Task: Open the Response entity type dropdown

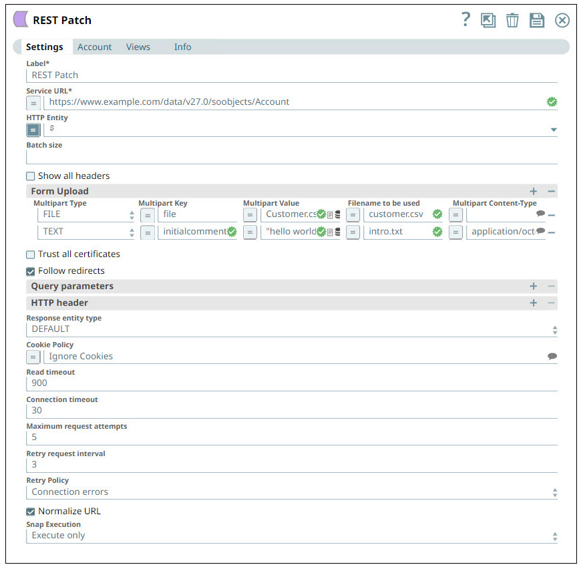Action: click(291, 329)
